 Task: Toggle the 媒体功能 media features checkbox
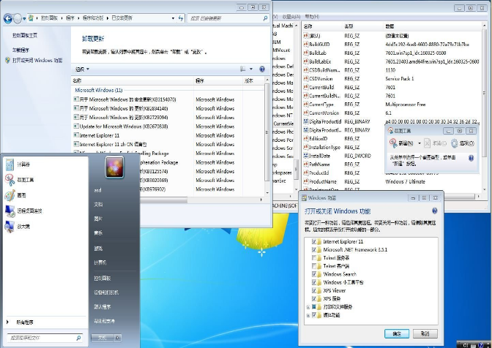[314, 315]
